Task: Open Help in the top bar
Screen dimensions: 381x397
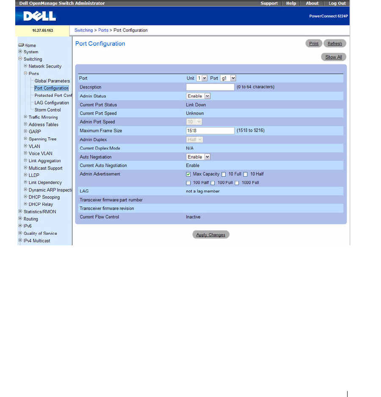Action: [x=291, y=3]
